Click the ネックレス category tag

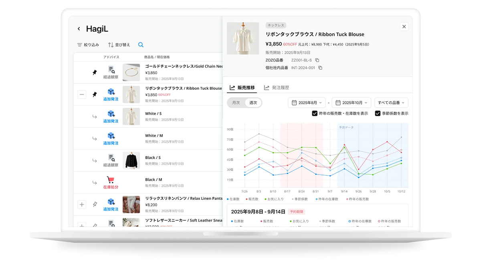tap(276, 25)
